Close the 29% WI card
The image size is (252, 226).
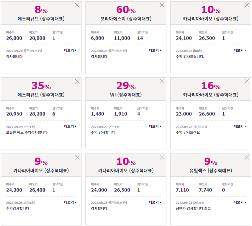click(x=162, y=81)
